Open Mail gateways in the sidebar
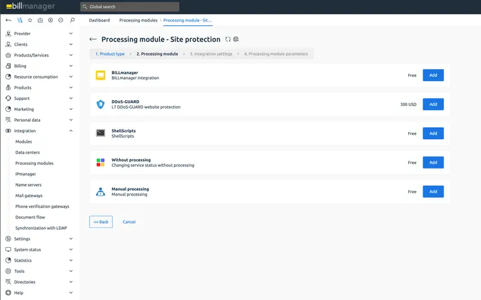 [x=29, y=196]
